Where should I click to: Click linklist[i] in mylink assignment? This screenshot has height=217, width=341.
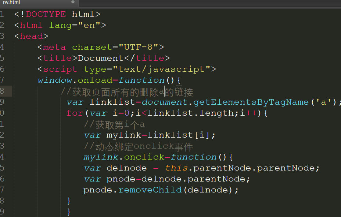click(x=179, y=135)
